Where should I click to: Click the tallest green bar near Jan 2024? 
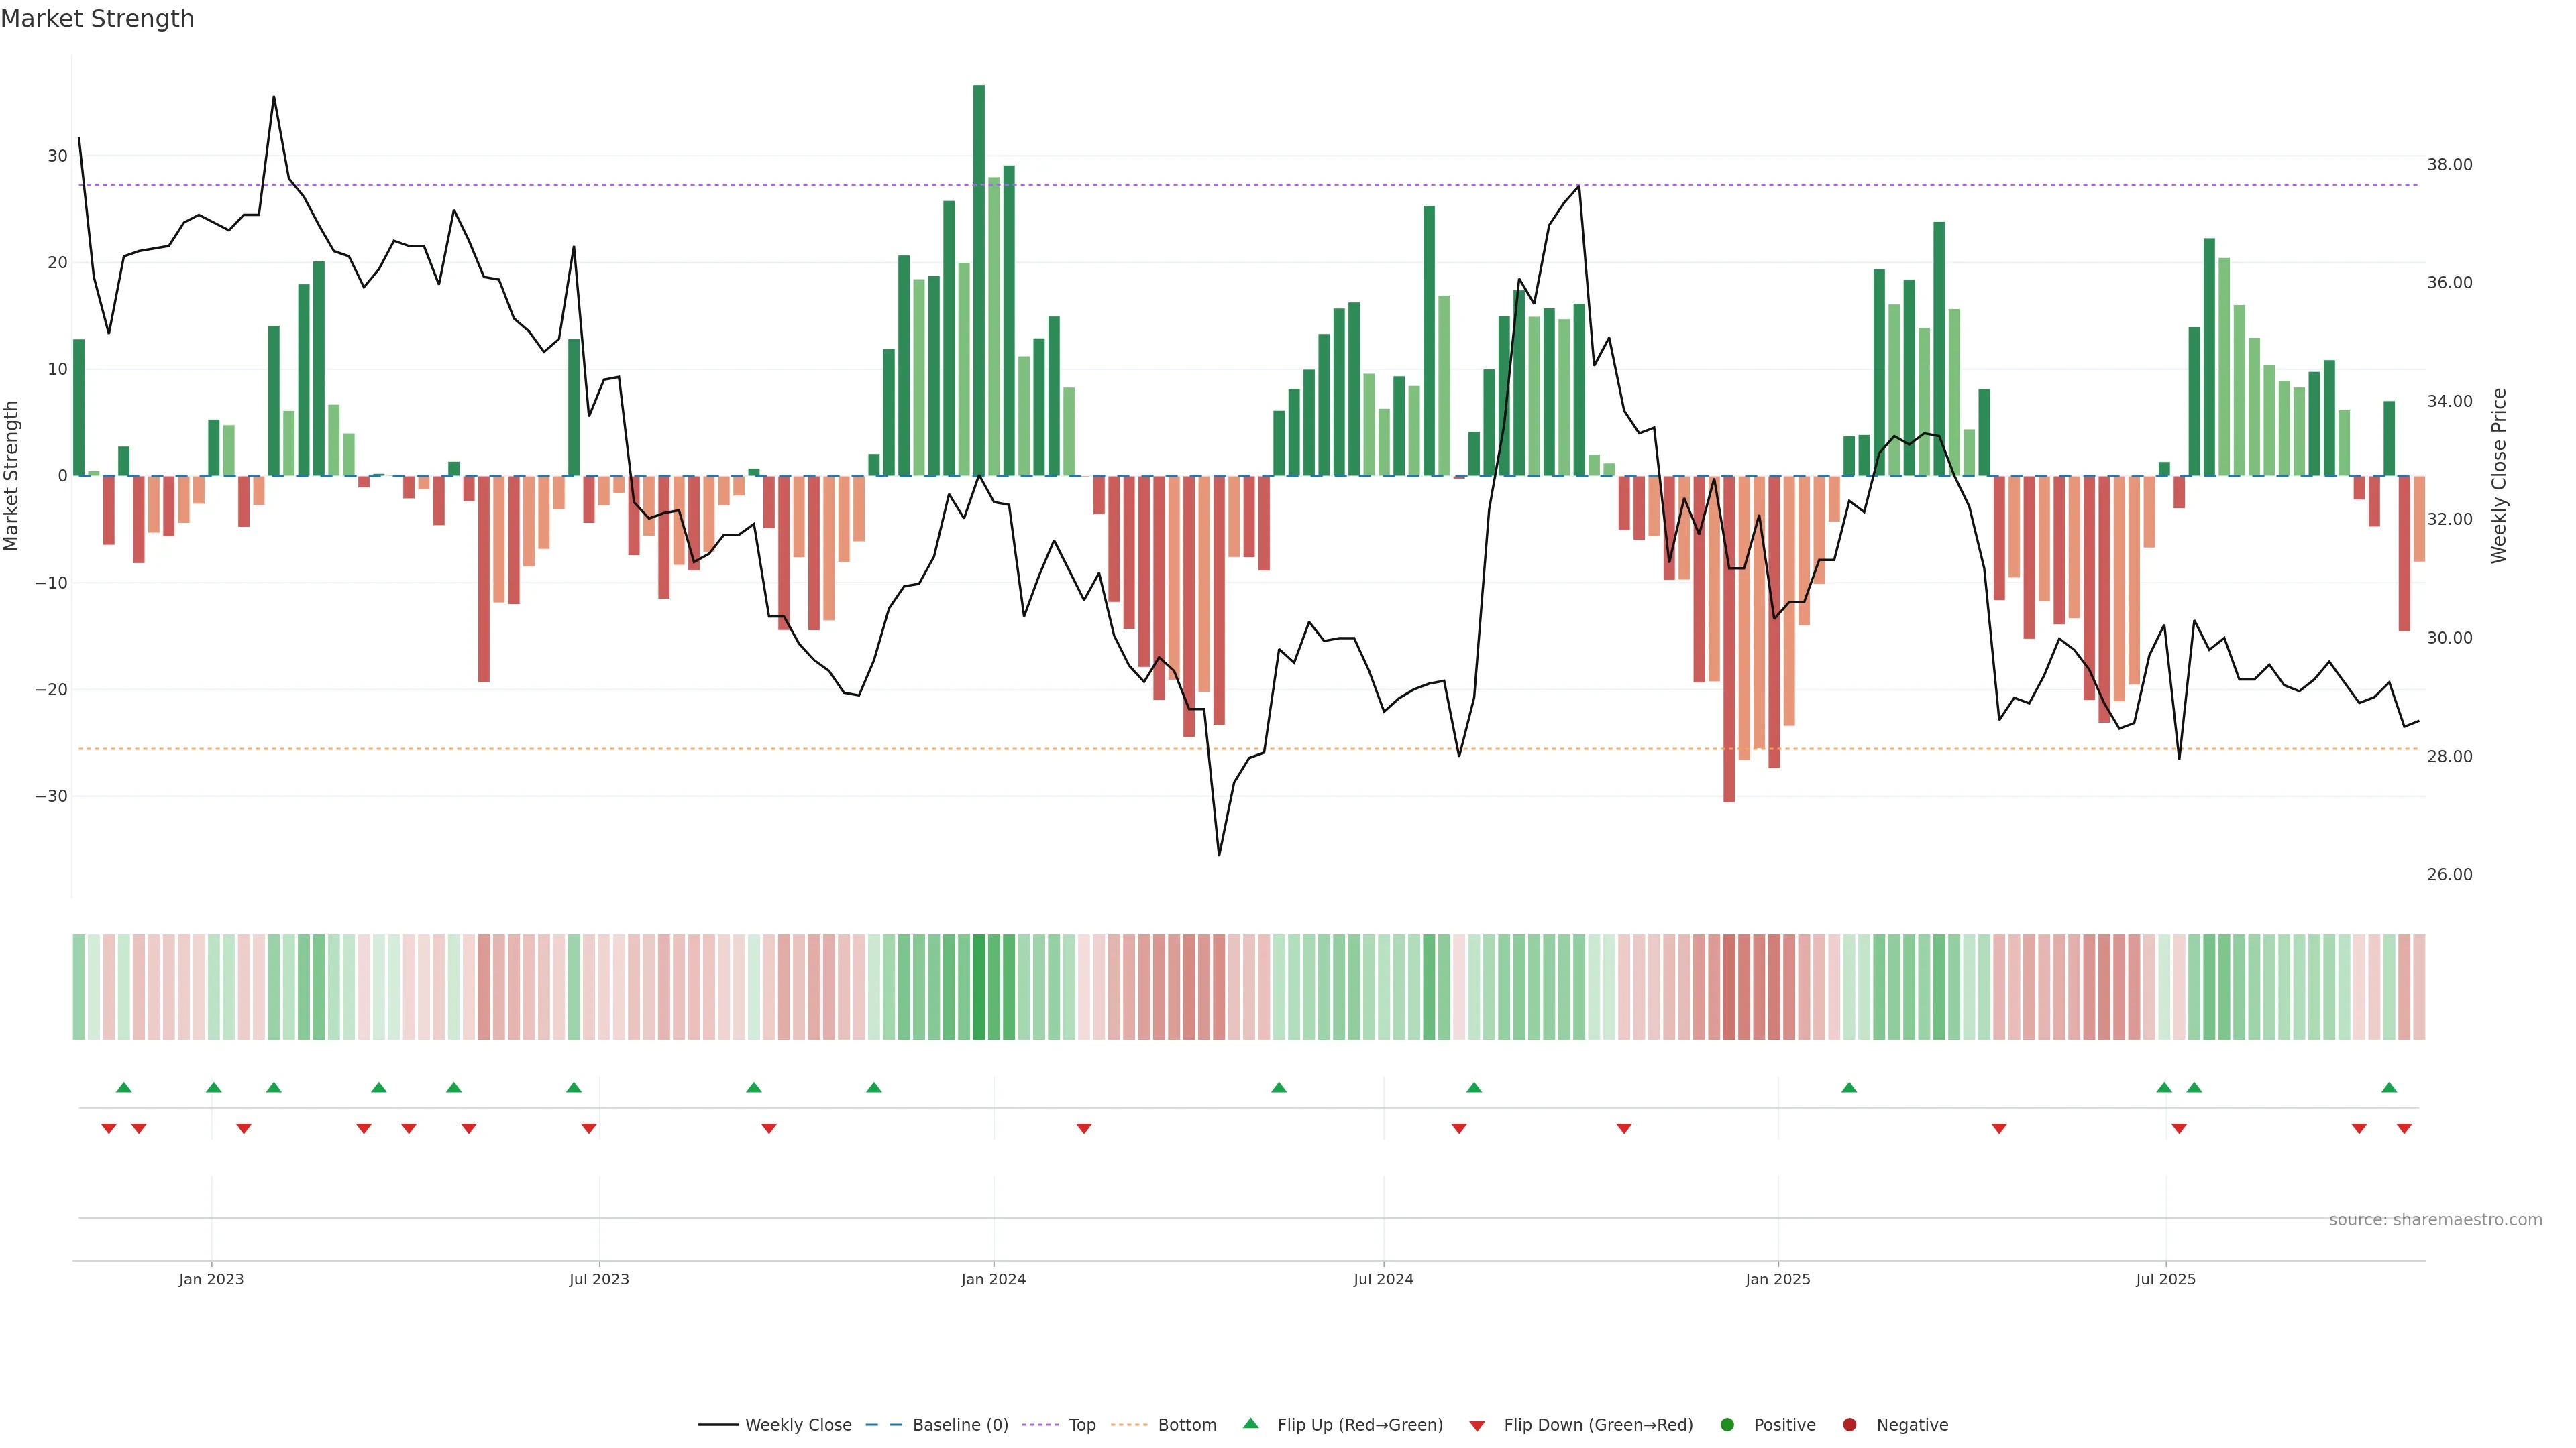point(979,280)
